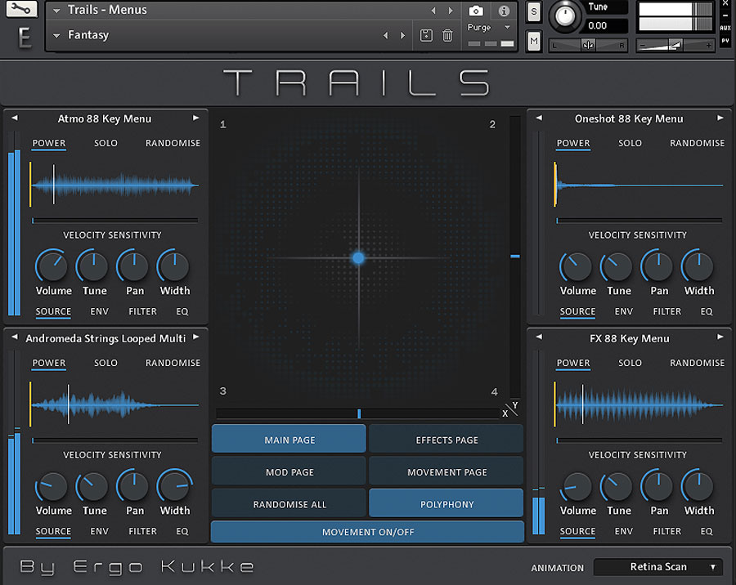
Task: Toggle SOLO on Oneshot 88 Key Menu layer
Action: 630,143
